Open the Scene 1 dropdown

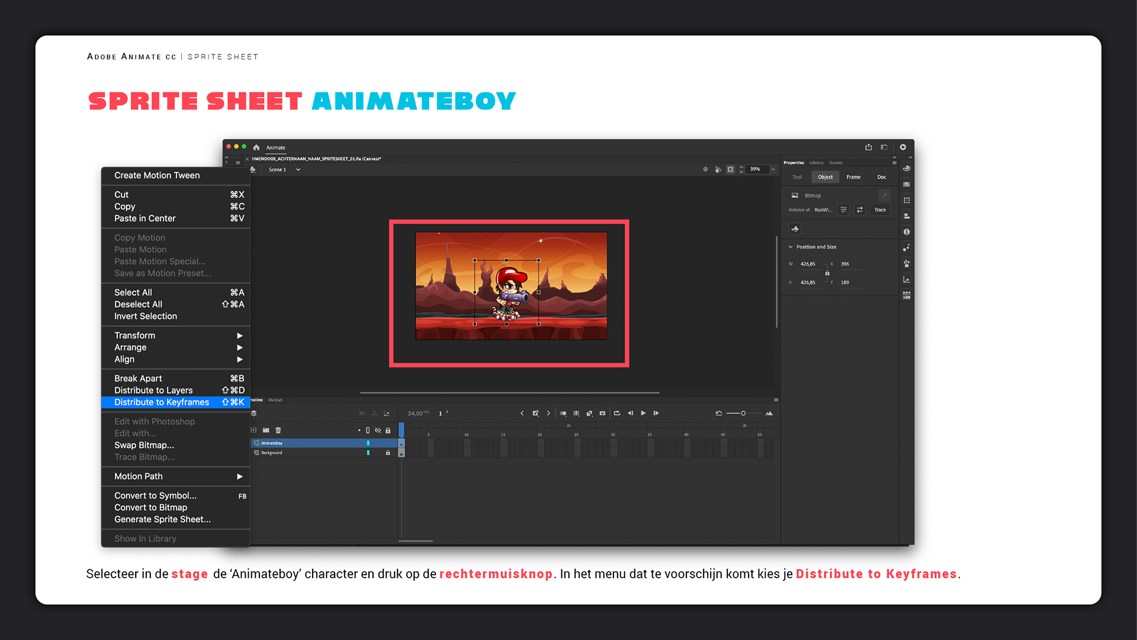298,169
